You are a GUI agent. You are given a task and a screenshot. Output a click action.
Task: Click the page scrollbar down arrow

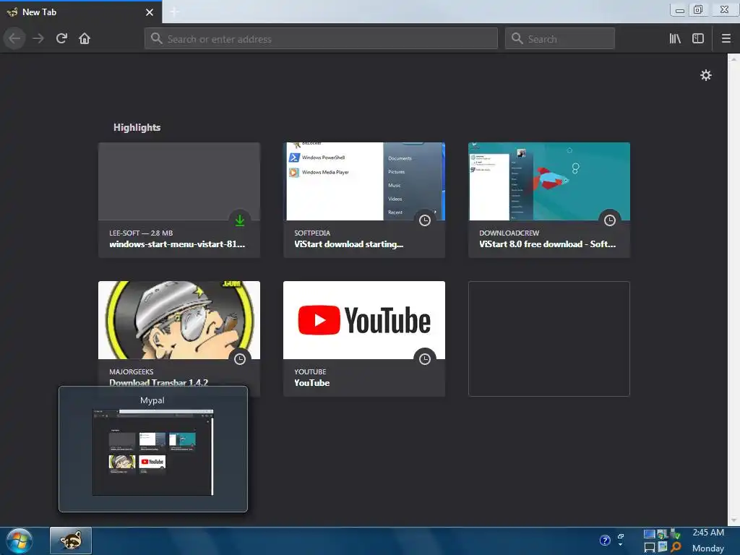point(733,520)
